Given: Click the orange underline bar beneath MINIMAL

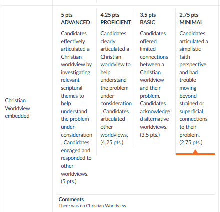Looking at the screenshot, I should (x=195, y=154).
